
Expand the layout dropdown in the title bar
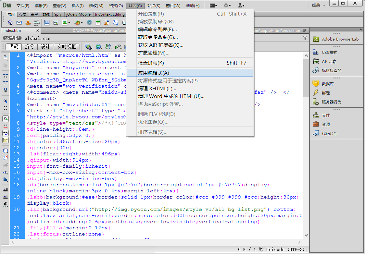[x=213, y=6]
